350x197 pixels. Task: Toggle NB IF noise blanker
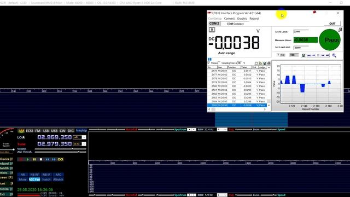(x=46, y=175)
